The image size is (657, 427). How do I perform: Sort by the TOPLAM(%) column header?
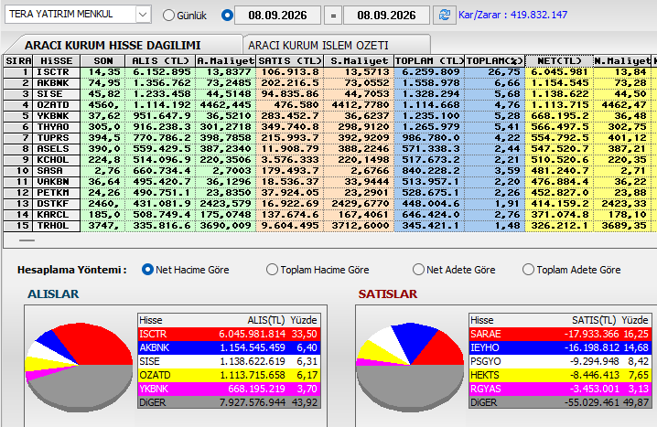click(x=495, y=61)
